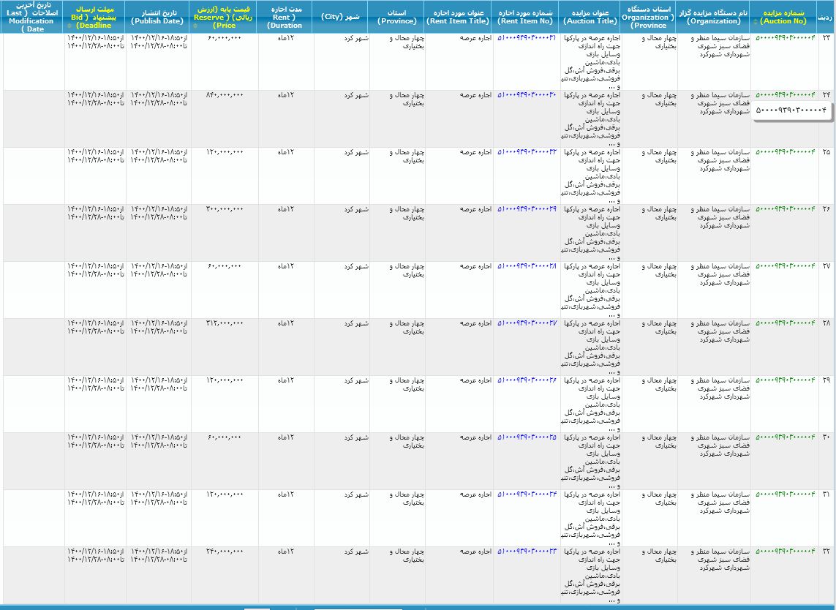This screenshot has height=610, width=836.
Task: Click the green auction number in row 23
Action: click(784, 37)
